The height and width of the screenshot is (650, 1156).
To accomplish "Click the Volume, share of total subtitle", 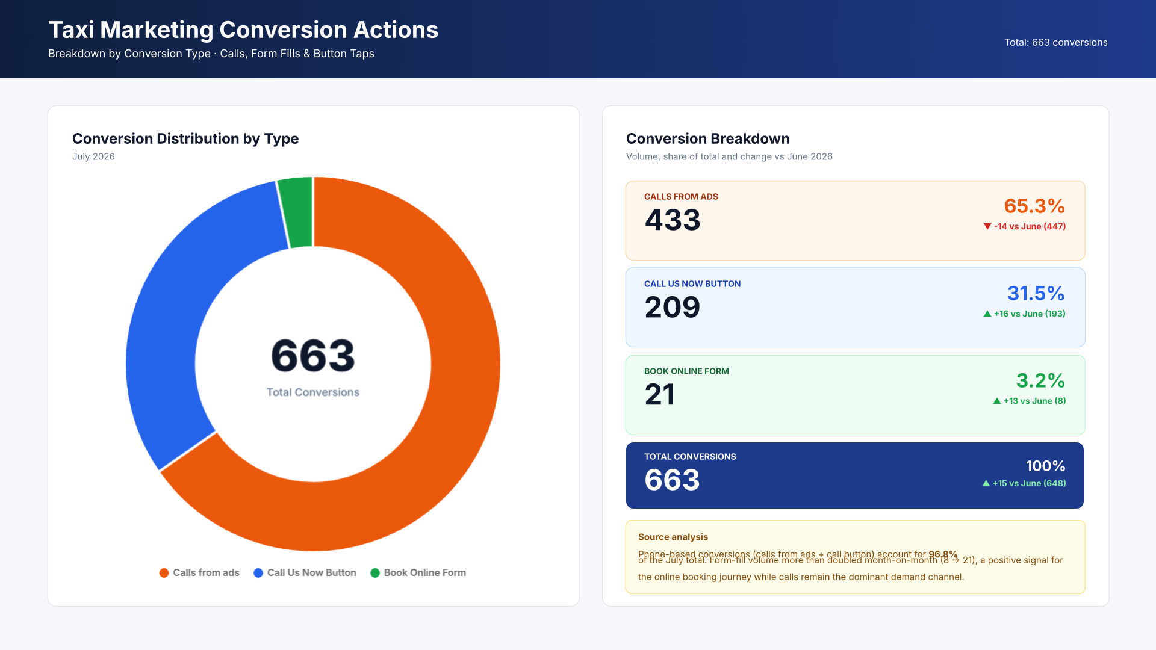I will pos(729,156).
